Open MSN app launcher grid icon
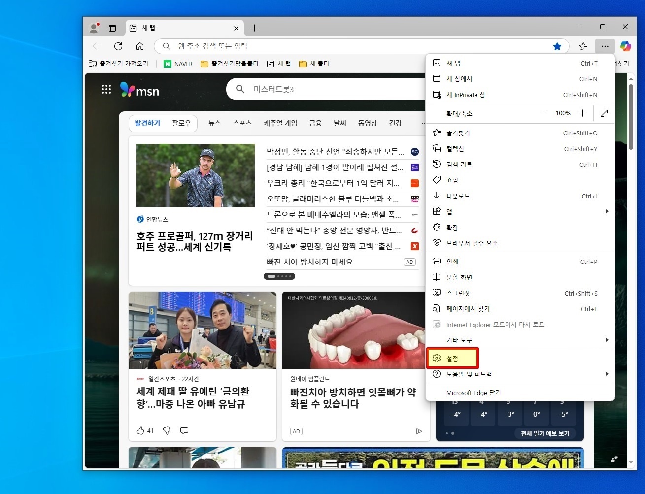The width and height of the screenshot is (645, 494). [106, 89]
